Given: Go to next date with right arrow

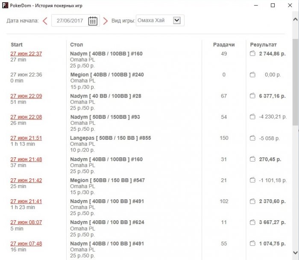Looking at the screenshot, I should pyautogui.click(x=105, y=21).
